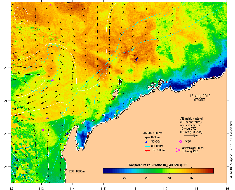This screenshot has width=235, height=190.
Task: Click the vertical IMOS copyright timestamp text
Action: (231, 149)
